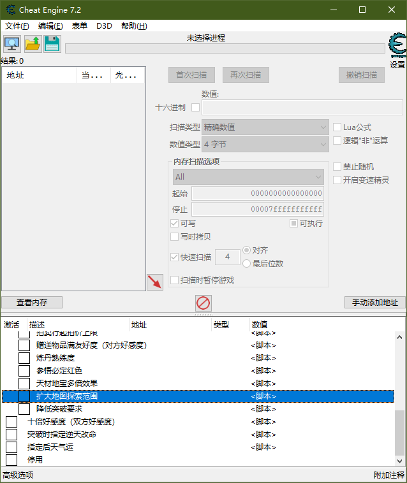The width and height of the screenshot is (407, 483).
Task: Click the cheat list scroll down arrow
Action: pyautogui.click(x=399, y=461)
